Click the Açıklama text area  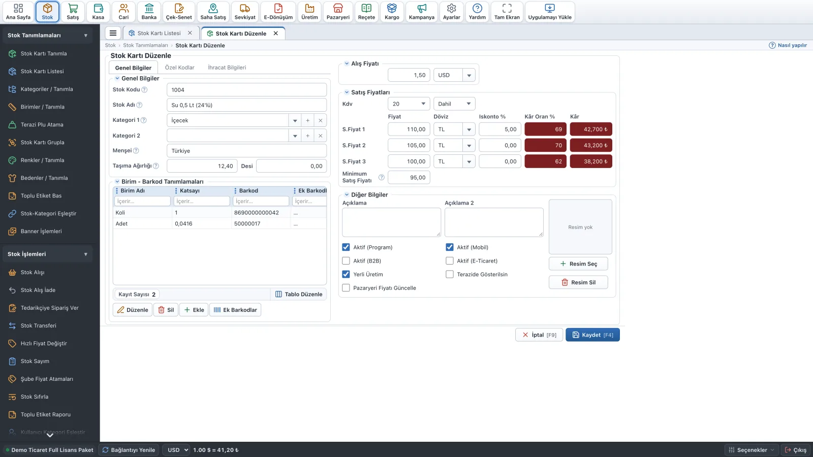click(x=391, y=222)
